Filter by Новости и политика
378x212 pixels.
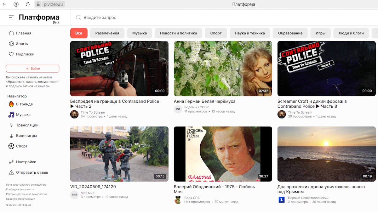[178, 33]
